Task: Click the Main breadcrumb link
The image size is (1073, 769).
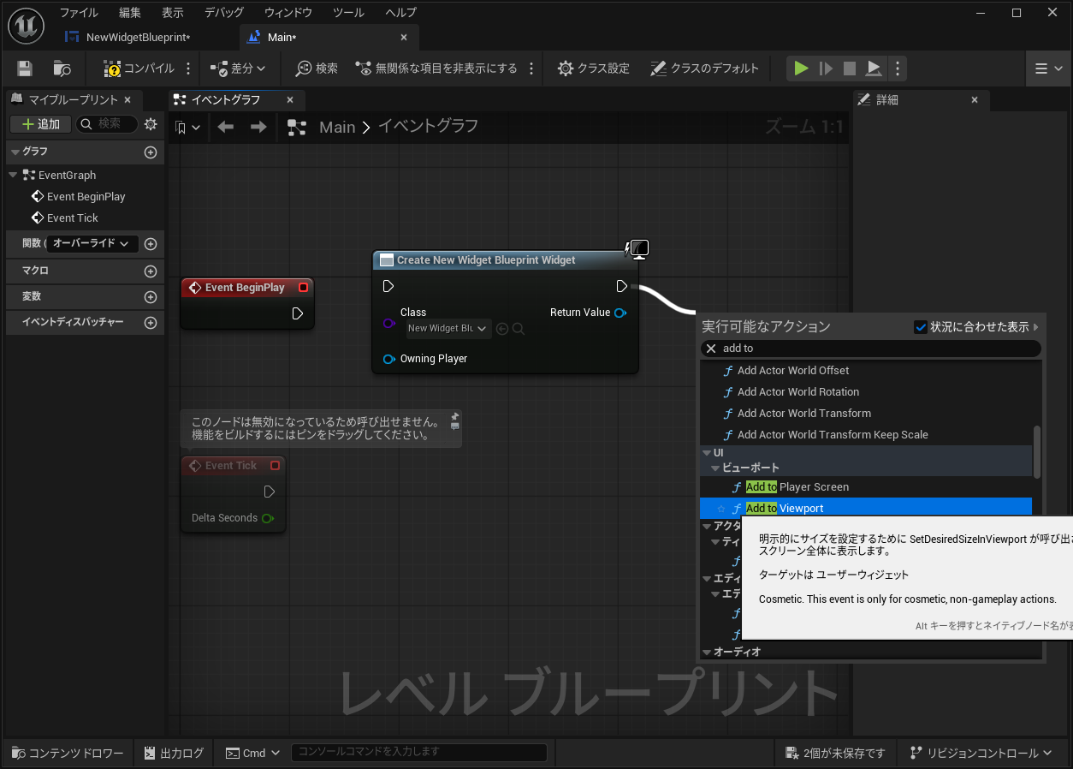Action: pyautogui.click(x=337, y=127)
